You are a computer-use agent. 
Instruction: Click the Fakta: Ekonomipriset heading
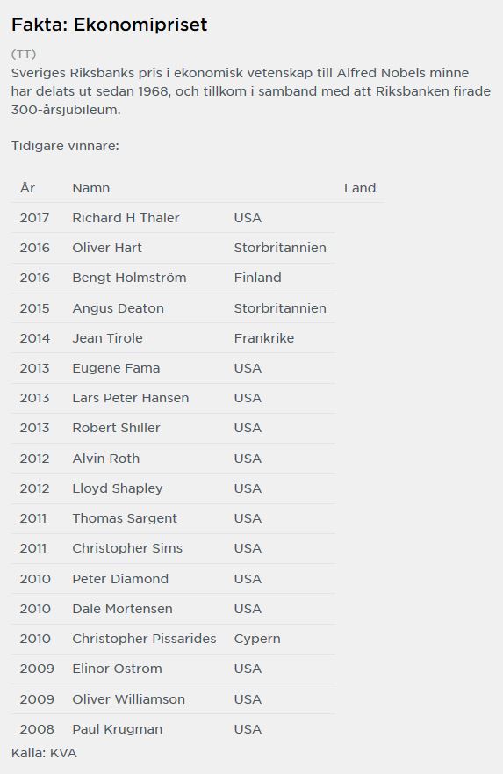109,25
